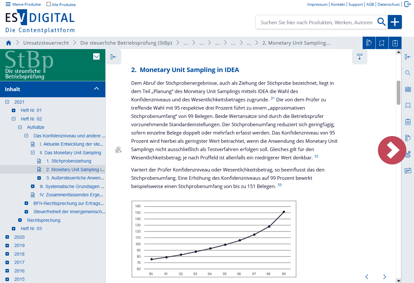
Task: Expand the 2016 volume
Action: pos(7,271)
